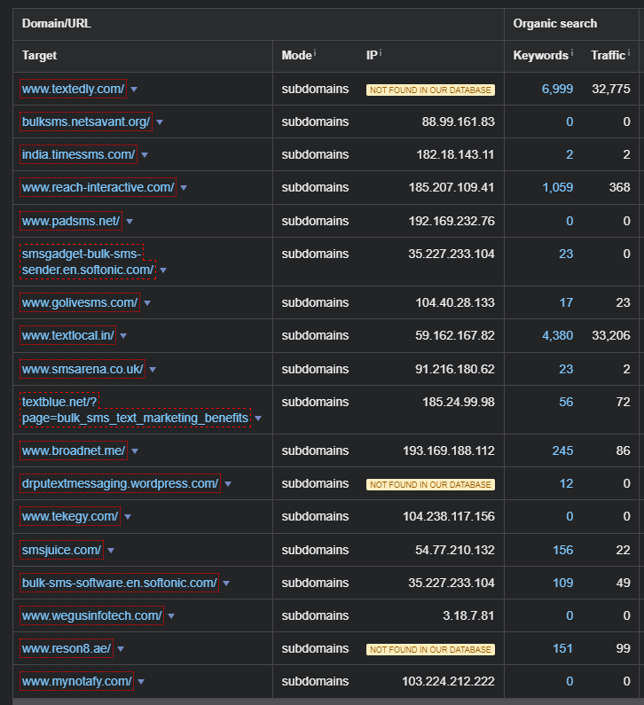Screen dimensions: 644x705
Task: Open the 17 keywords count for golivesms
Action: 566,302
